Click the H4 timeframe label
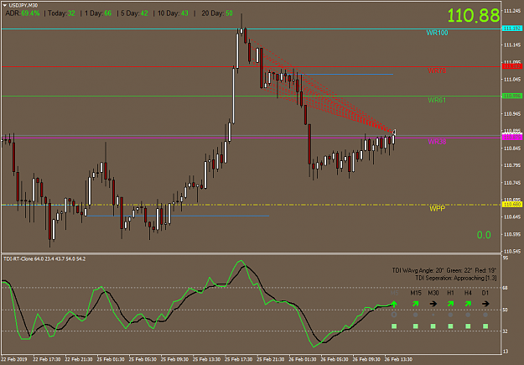 coord(468,293)
